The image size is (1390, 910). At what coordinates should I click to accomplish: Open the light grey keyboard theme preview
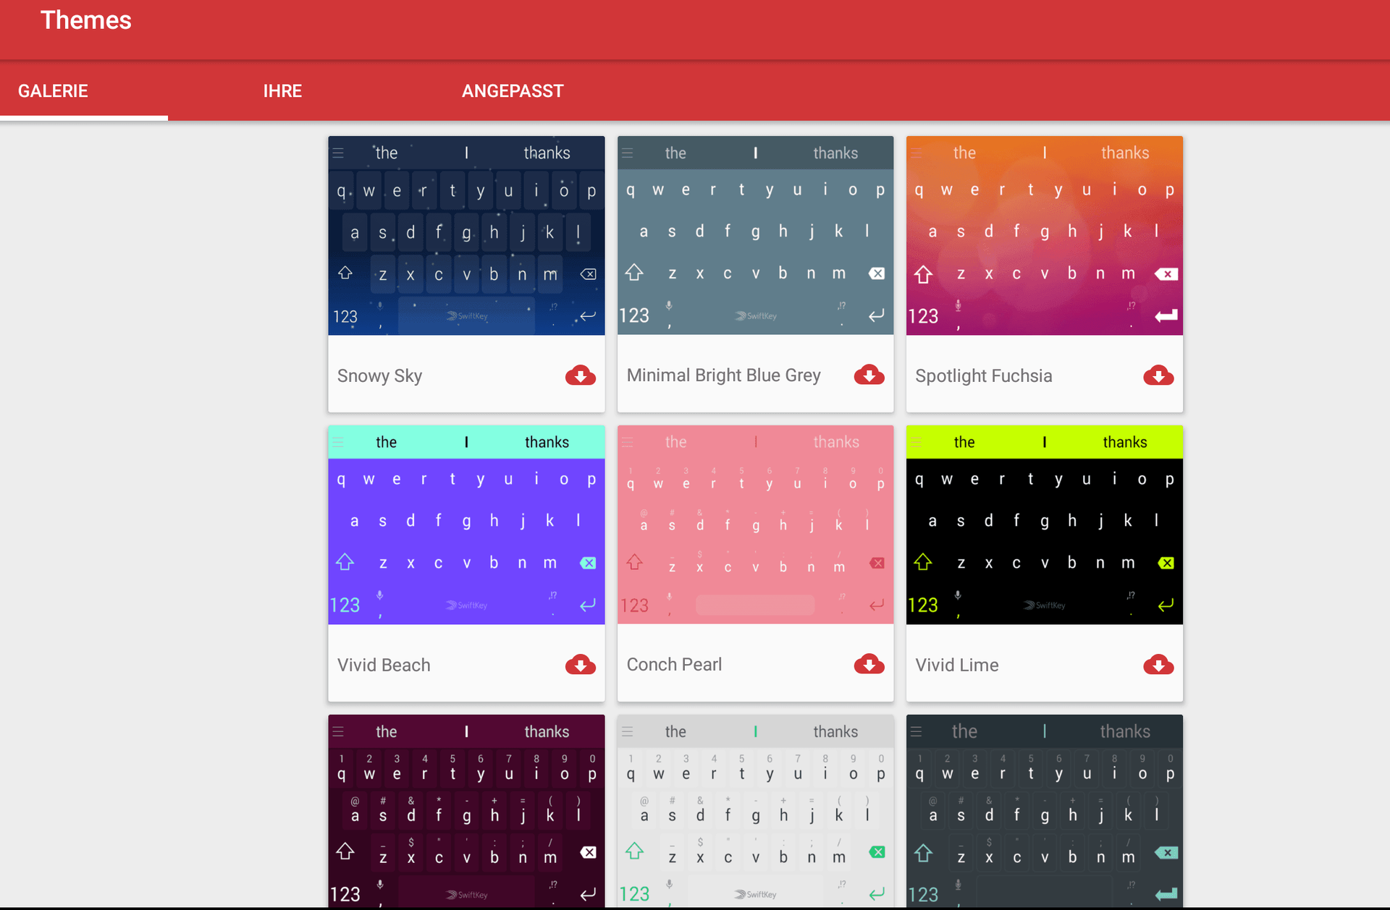755,810
